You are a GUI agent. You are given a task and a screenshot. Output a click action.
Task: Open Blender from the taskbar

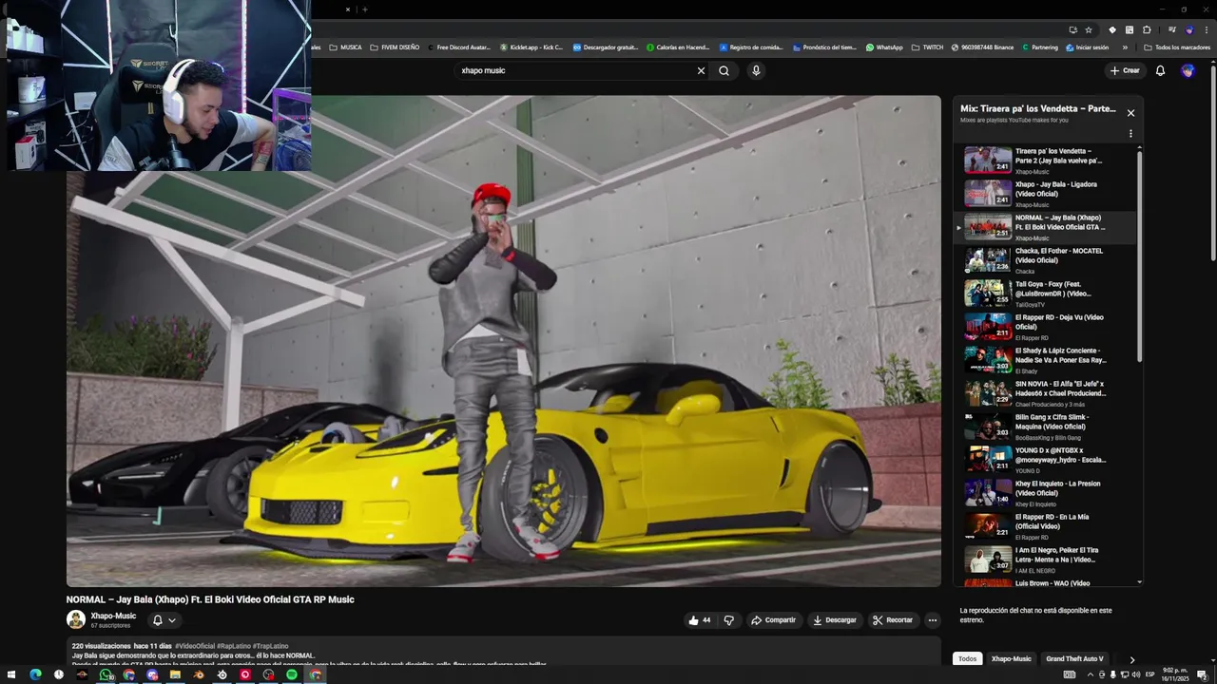[x=199, y=674]
